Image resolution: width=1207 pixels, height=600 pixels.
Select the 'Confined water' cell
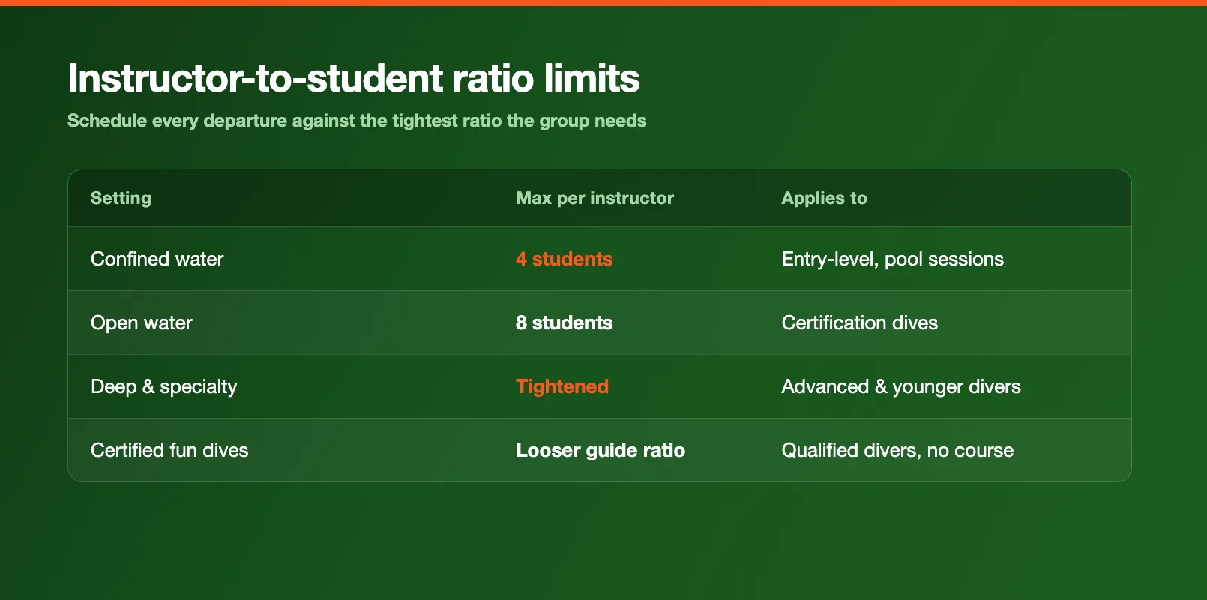(x=157, y=259)
